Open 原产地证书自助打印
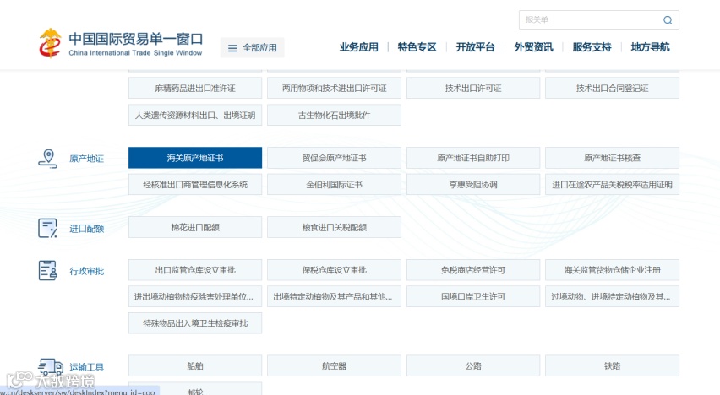The width and height of the screenshot is (720, 395). (473, 158)
